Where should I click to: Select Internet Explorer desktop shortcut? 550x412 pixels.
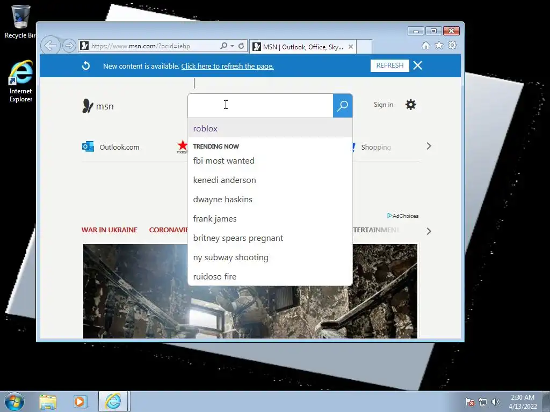[x=21, y=82]
